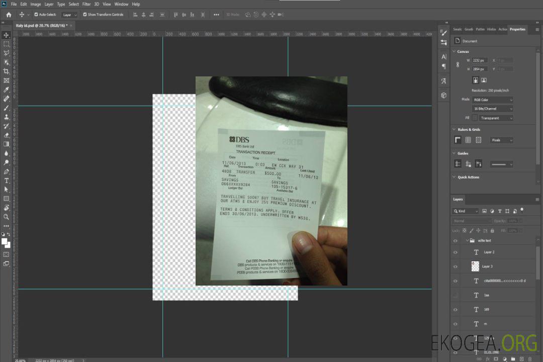Uncheck Show Transform Controls
The image size is (543, 362).
(85, 15)
